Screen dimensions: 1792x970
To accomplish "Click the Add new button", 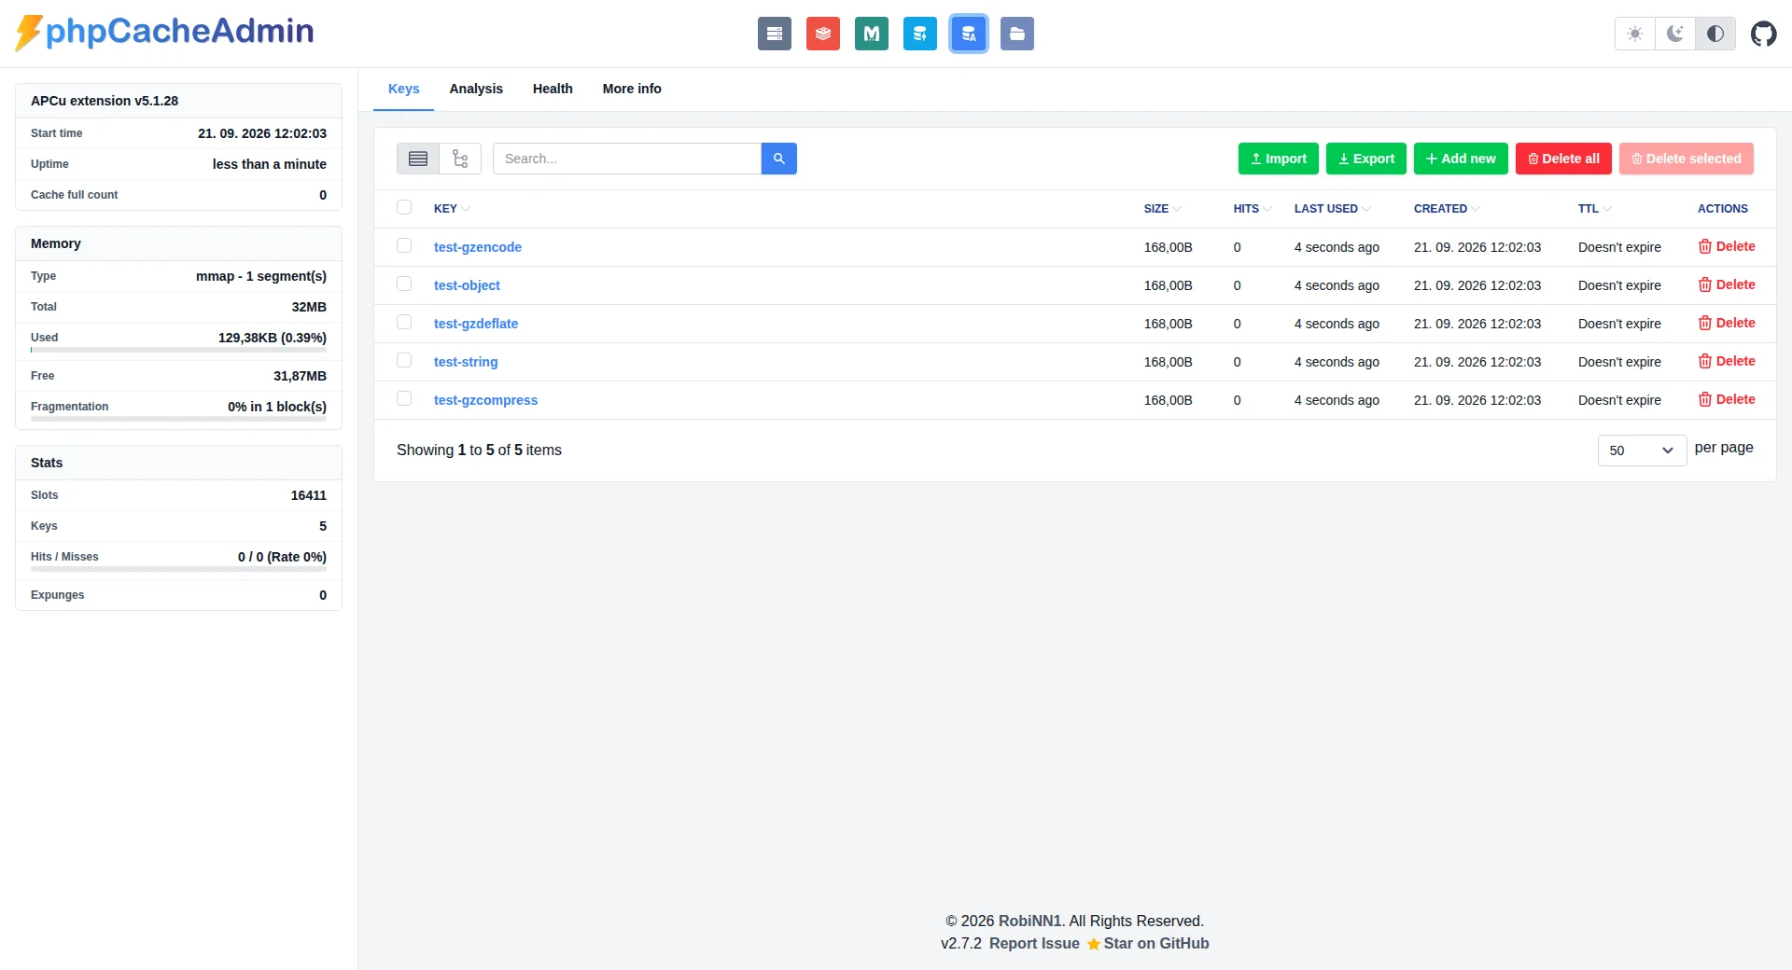I will click(1461, 159).
